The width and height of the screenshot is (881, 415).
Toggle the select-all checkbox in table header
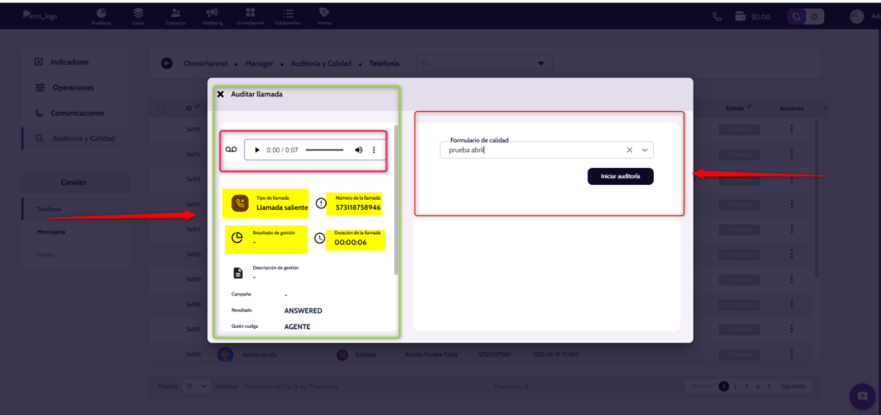[x=161, y=108]
